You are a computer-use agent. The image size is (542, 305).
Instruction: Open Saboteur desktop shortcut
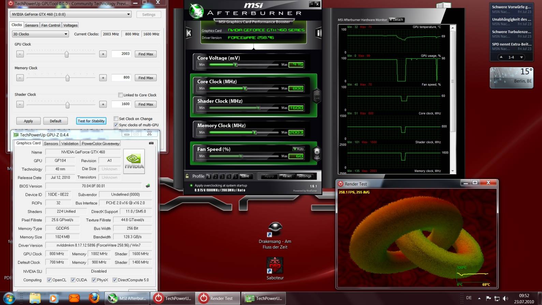pos(275,268)
